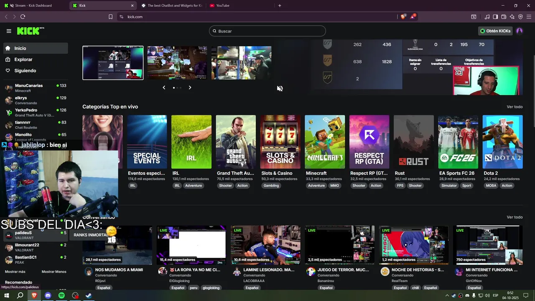
Task: Open ManuCanarias channel in sidebar
Action: click(x=36, y=88)
